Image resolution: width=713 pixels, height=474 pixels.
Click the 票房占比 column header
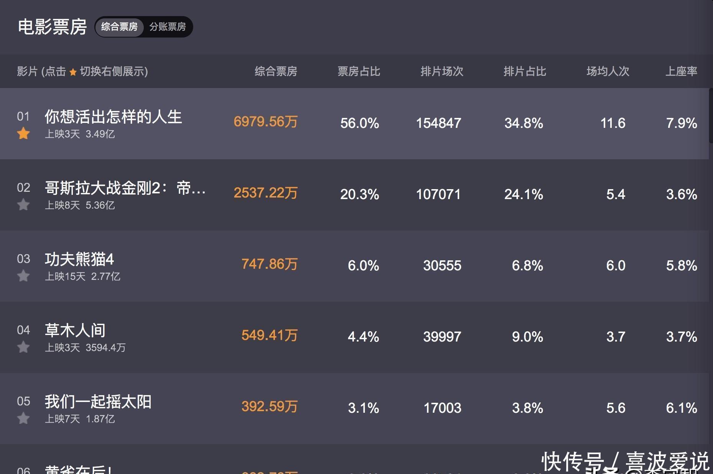tap(358, 71)
